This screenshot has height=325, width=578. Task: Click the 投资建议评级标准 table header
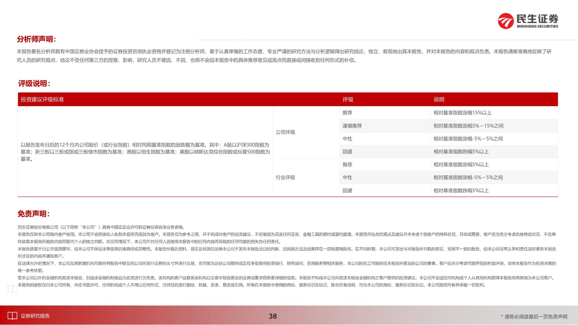tap(42, 99)
